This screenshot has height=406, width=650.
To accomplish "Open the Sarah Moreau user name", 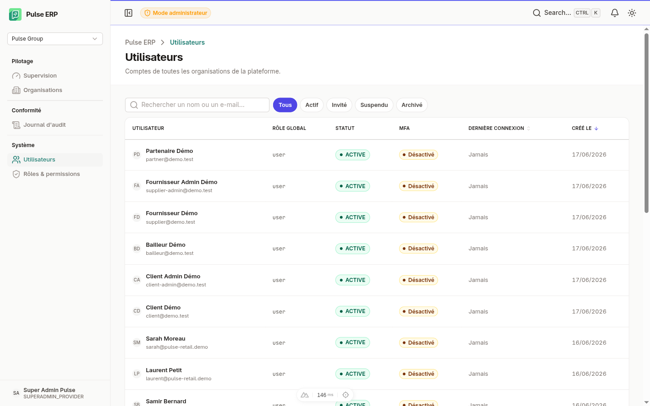I will 166,339.
